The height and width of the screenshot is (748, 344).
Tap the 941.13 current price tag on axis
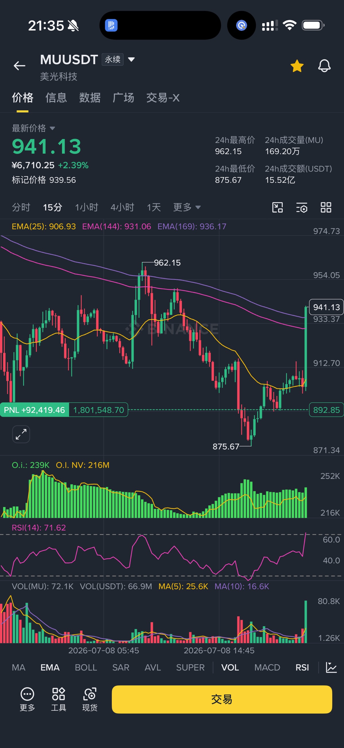(326, 307)
